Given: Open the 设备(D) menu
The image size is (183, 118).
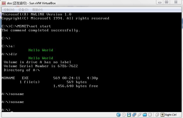Looking at the screenshot, I should click(23, 10).
